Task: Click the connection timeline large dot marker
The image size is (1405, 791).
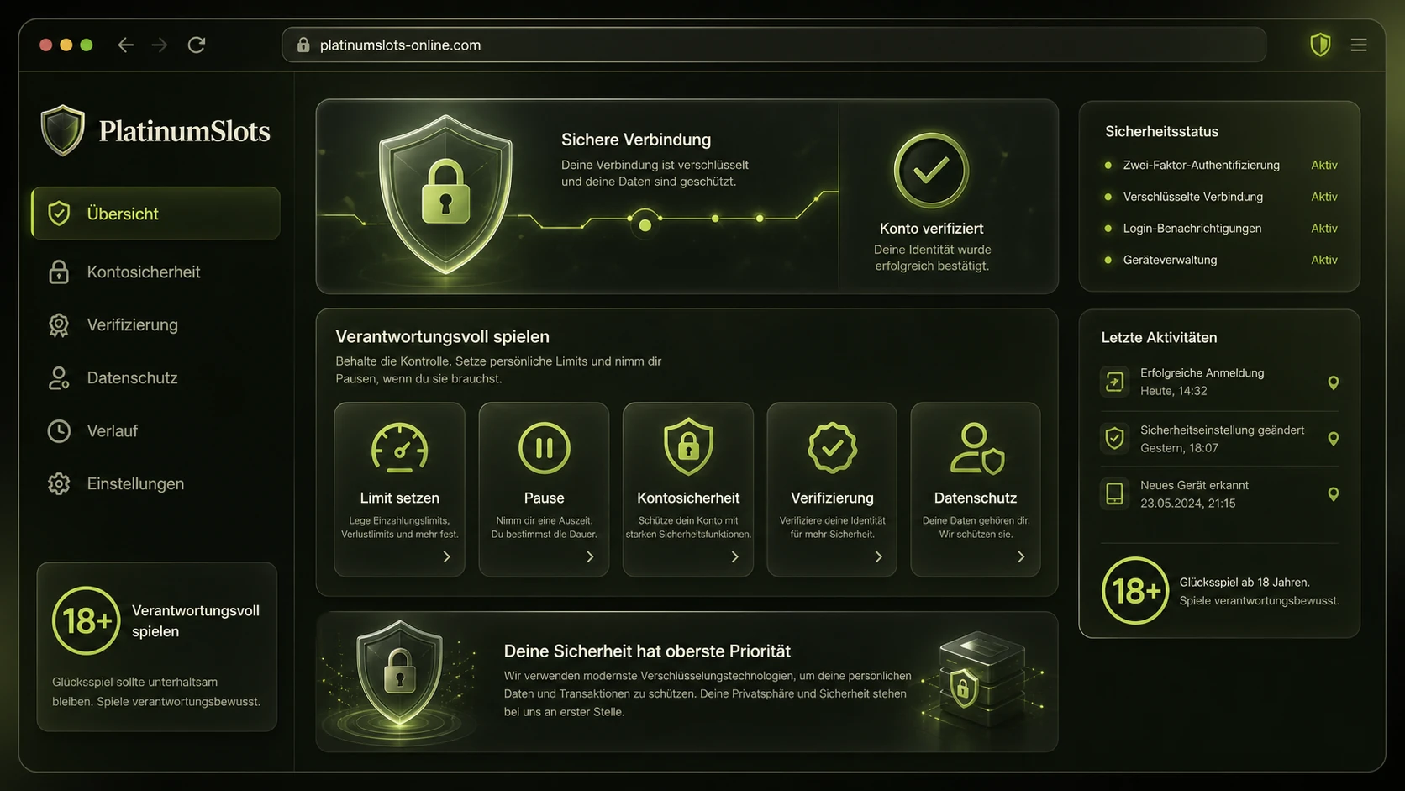Action: click(x=645, y=224)
